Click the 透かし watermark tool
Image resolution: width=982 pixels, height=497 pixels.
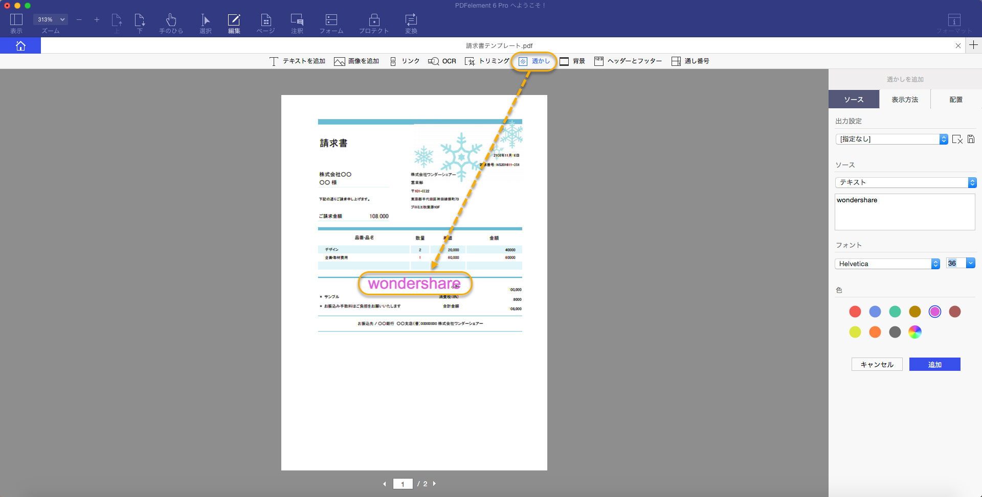point(534,61)
